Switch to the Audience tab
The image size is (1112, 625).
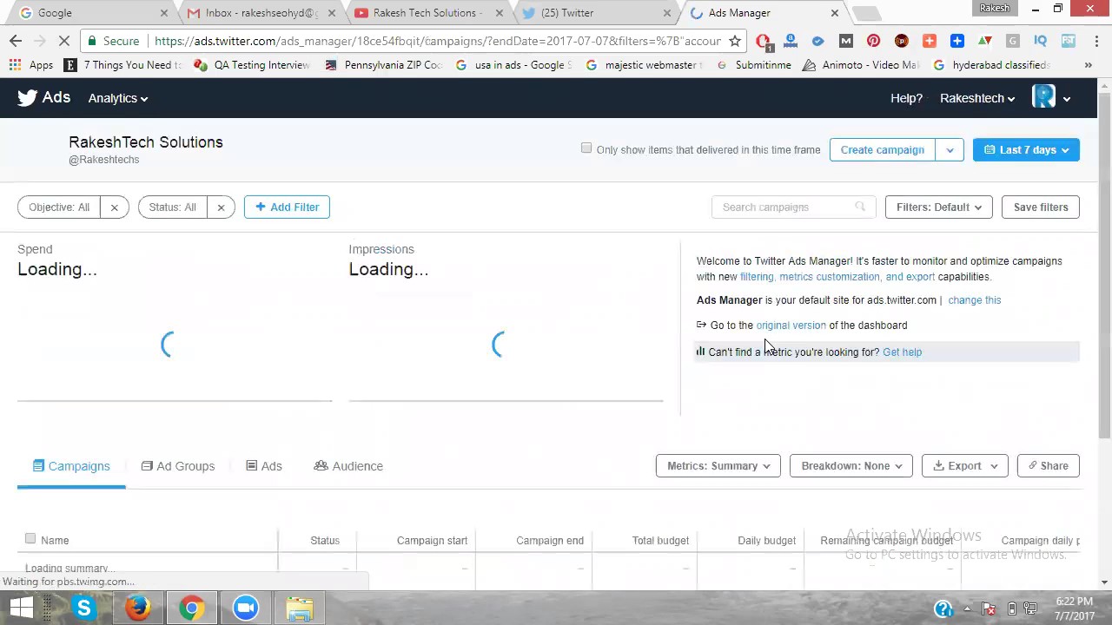348,466
